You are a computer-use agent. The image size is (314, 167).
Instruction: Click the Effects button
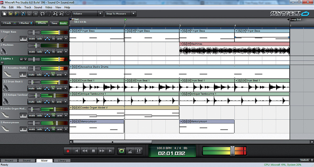click(42, 23)
